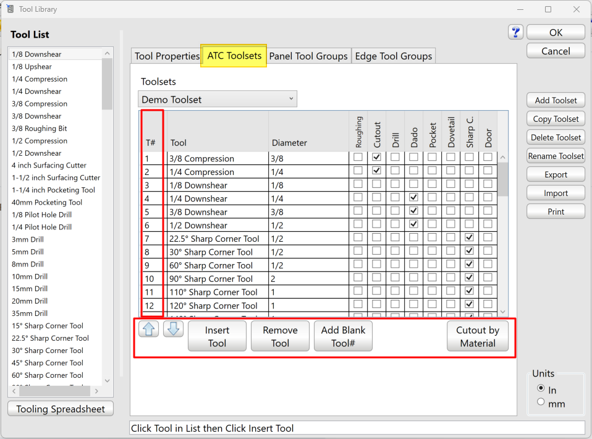The height and width of the screenshot is (439, 592).
Task: Click the Add Toolset button
Action: point(556,100)
